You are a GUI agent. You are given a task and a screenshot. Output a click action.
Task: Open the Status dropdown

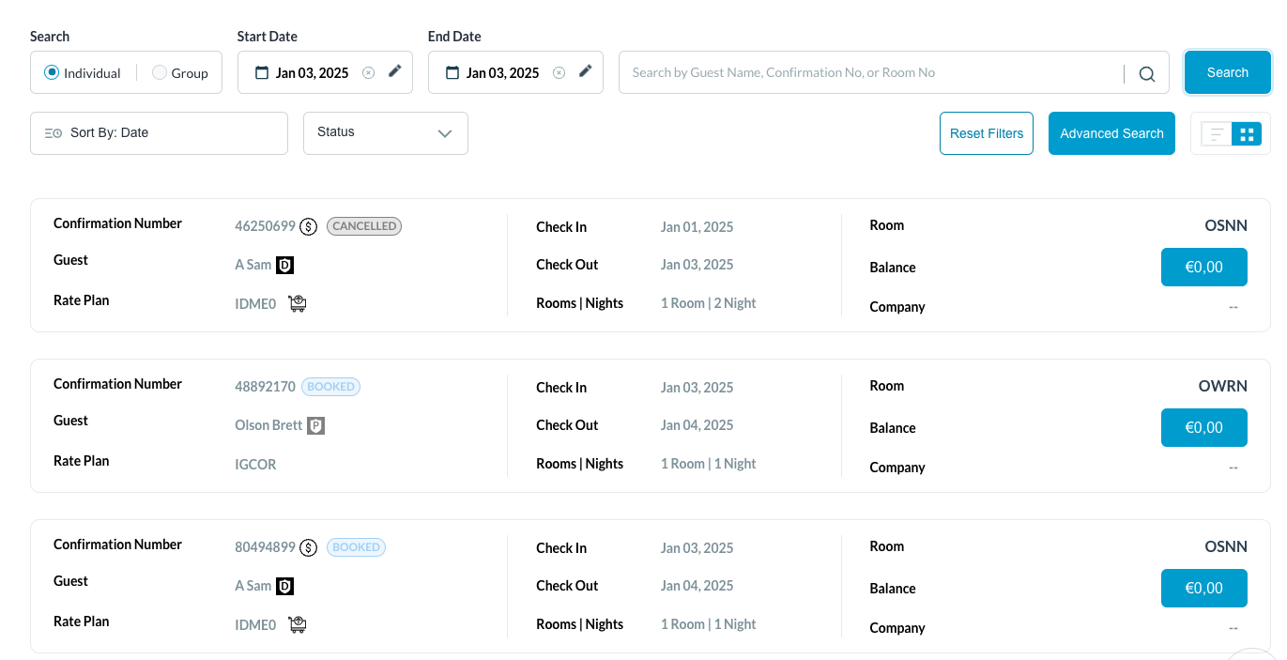[x=385, y=132]
